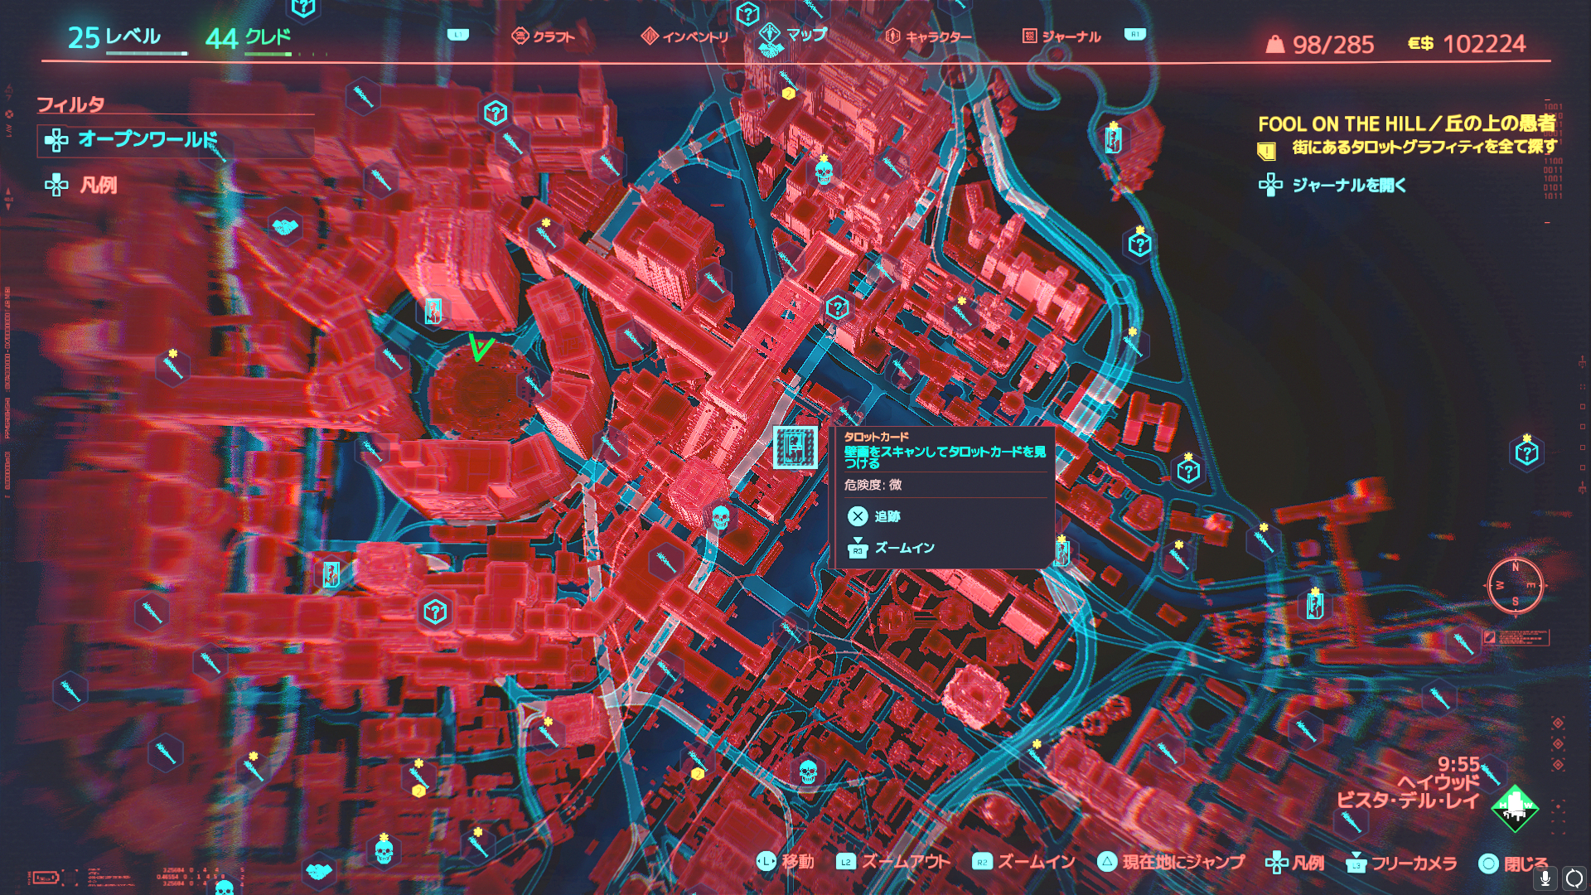Click the R1 next-tab indicator
Screen dimensions: 1591x895
[x=1134, y=34]
